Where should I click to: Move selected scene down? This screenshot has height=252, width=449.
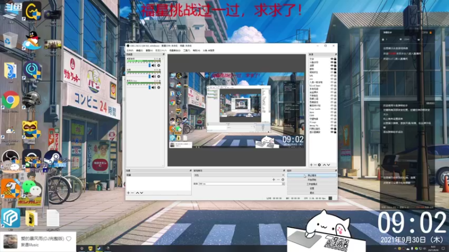(141, 193)
